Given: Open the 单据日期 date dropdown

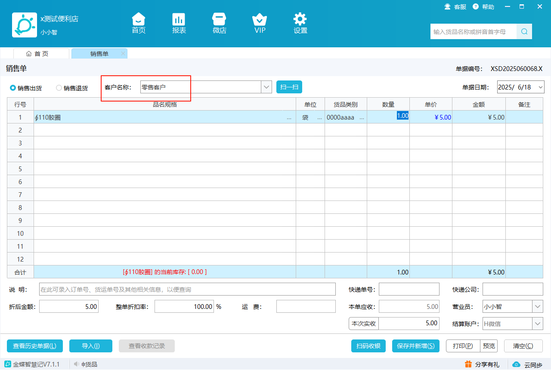Looking at the screenshot, I should (x=541, y=87).
